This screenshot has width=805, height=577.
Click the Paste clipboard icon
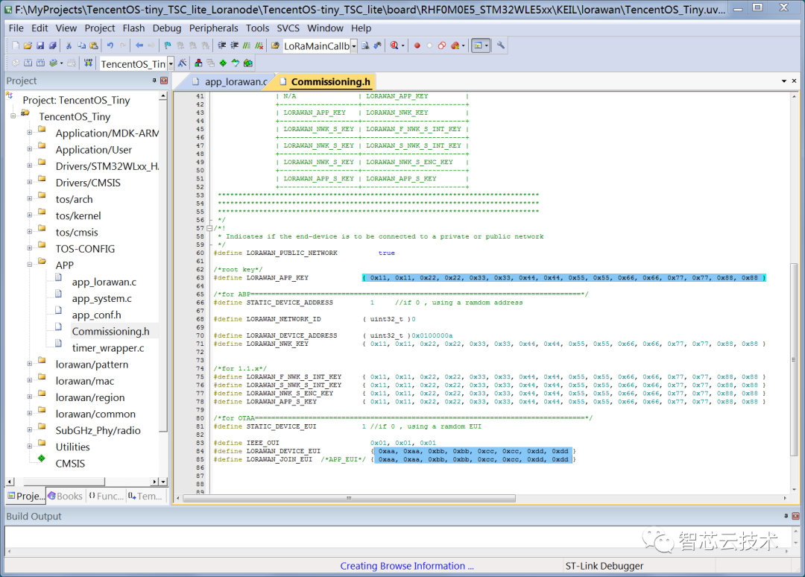click(93, 45)
